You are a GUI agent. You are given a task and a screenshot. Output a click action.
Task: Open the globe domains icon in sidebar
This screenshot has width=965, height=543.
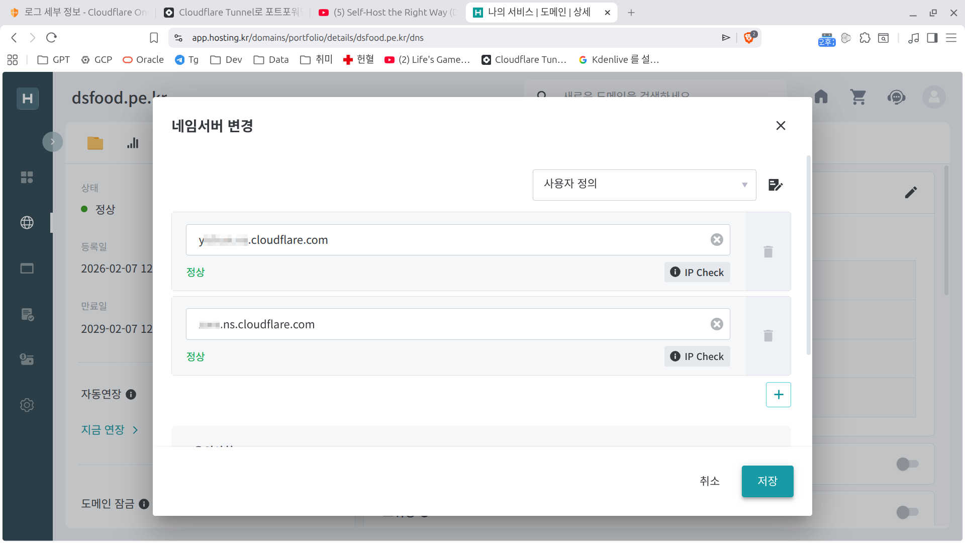(27, 223)
